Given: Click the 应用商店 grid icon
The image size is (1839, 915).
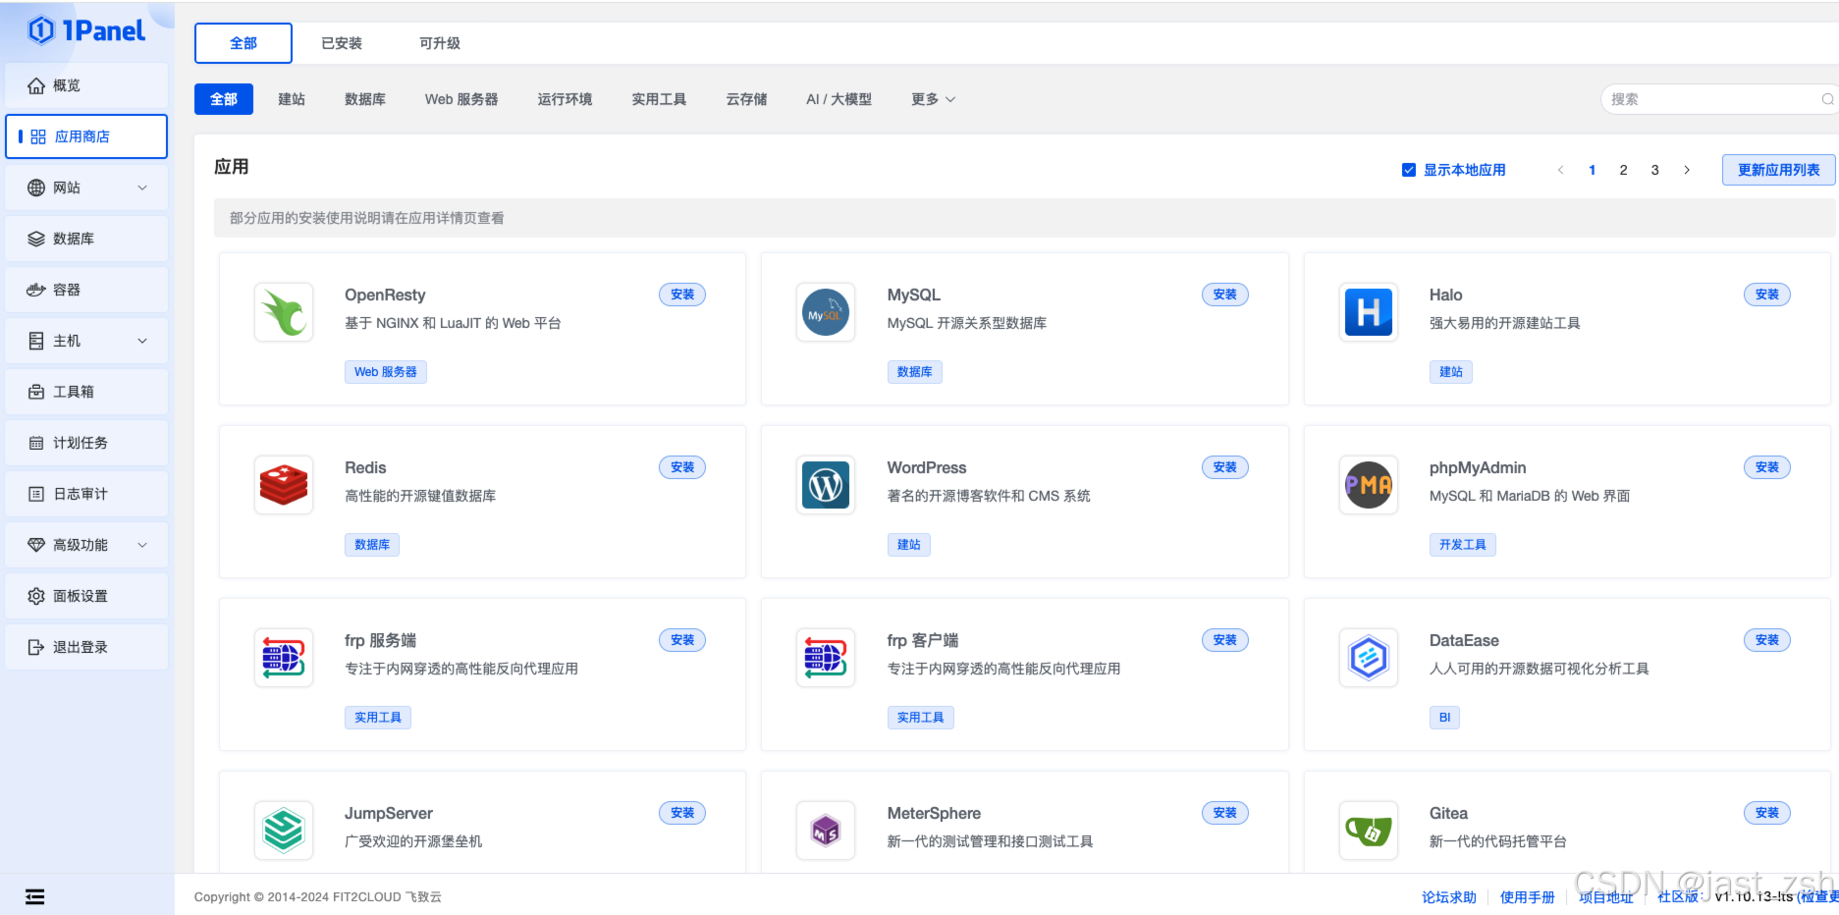Looking at the screenshot, I should click(38, 136).
